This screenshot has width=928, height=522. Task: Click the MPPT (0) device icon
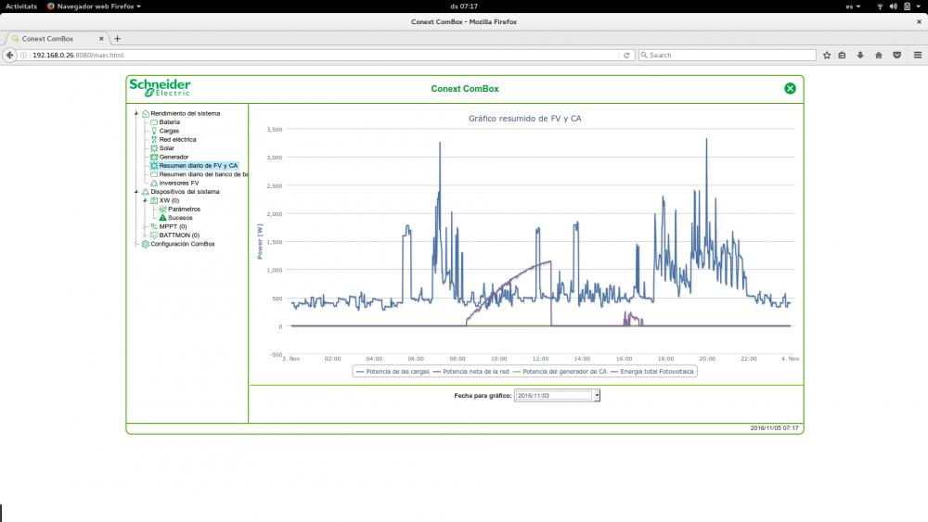[154, 226]
